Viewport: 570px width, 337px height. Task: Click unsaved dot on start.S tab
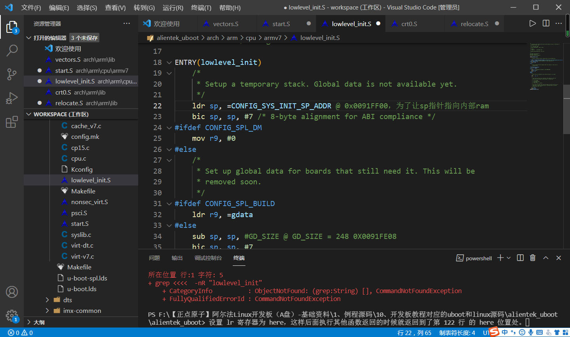pos(309,24)
